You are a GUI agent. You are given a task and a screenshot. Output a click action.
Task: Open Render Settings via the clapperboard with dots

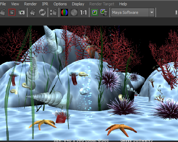[x=53, y=12]
